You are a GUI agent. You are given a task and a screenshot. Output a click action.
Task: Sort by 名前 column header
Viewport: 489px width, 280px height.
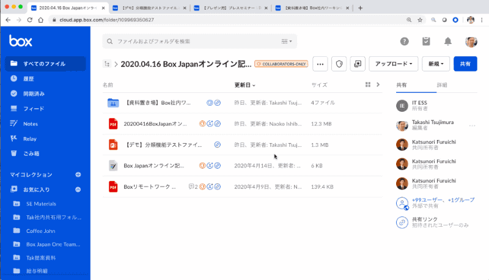click(108, 85)
